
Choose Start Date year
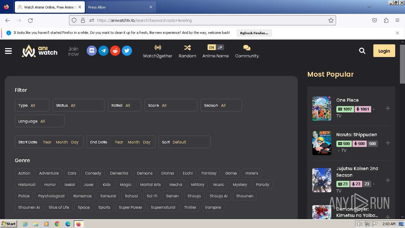pyautogui.click(x=47, y=142)
